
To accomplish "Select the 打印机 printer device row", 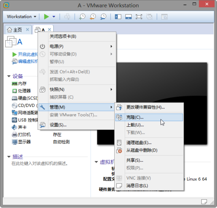I will tap(21, 135).
